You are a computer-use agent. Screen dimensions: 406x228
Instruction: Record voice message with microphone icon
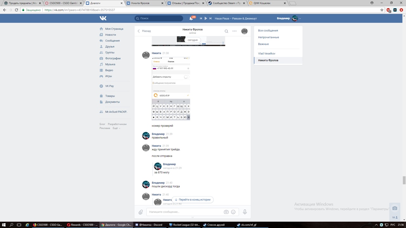[x=245, y=212]
